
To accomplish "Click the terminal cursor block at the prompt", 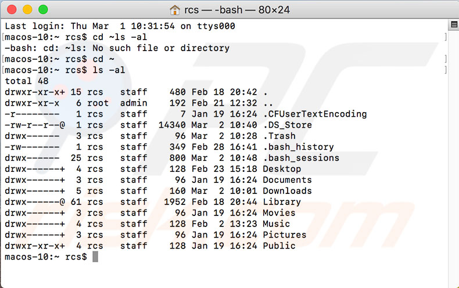I will coord(95,257).
